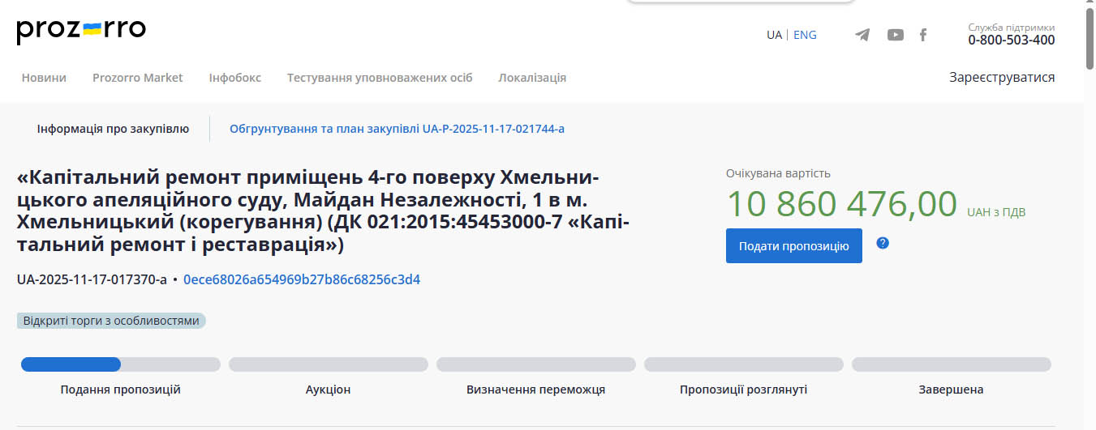The image size is (1096, 430).
Task: Switch language to UA
Action: pyautogui.click(x=774, y=35)
